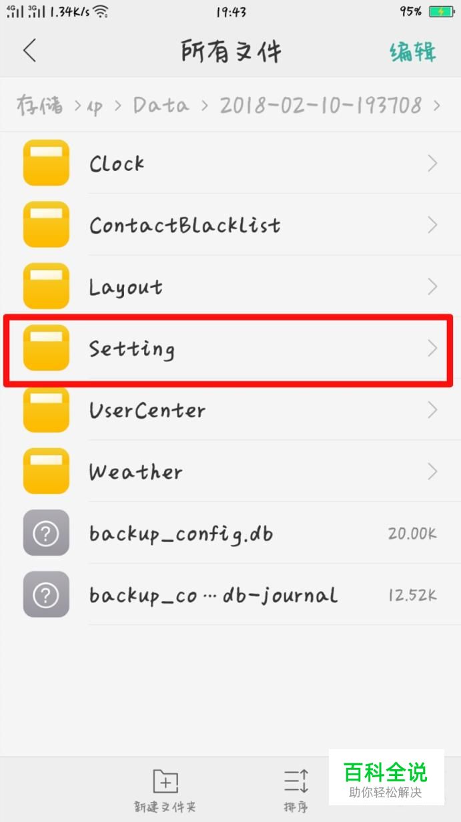The image size is (461, 822).
Task: Tap the 编辑 edit button
Action: click(413, 51)
